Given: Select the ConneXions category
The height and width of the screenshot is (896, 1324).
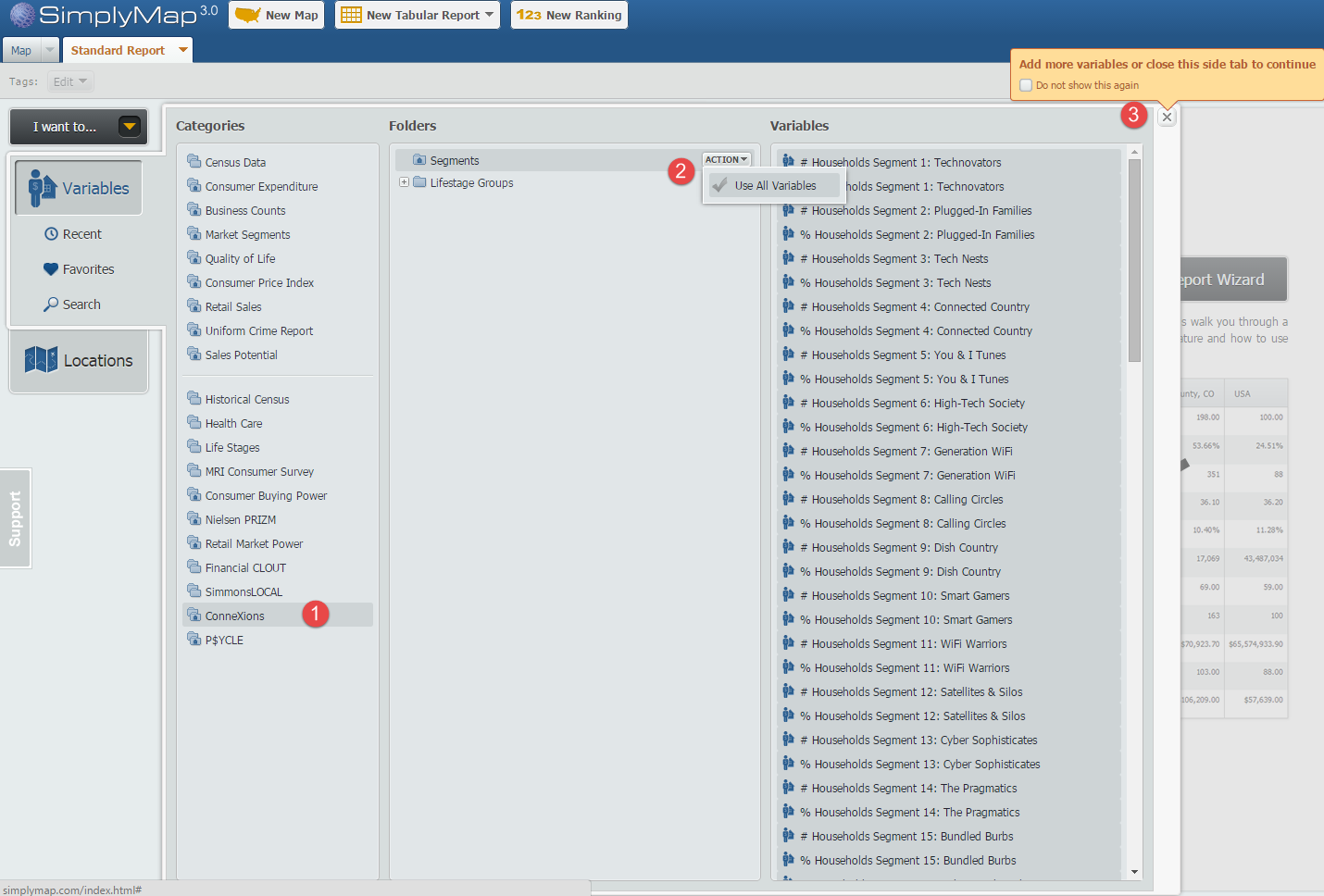Looking at the screenshot, I should [278, 616].
